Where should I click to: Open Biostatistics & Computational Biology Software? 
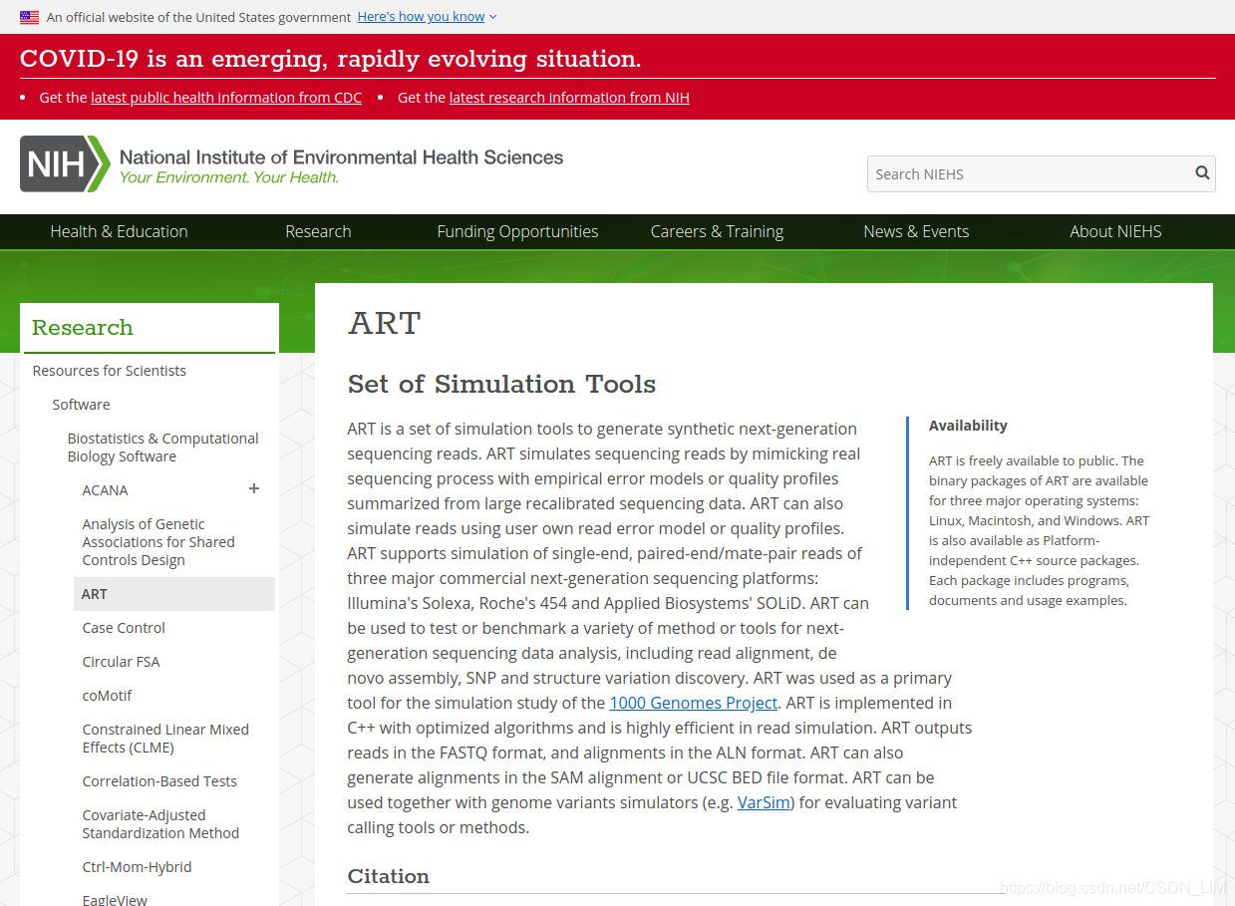[x=162, y=448]
